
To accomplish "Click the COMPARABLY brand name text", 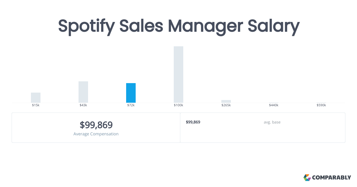I will click(331, 178).
